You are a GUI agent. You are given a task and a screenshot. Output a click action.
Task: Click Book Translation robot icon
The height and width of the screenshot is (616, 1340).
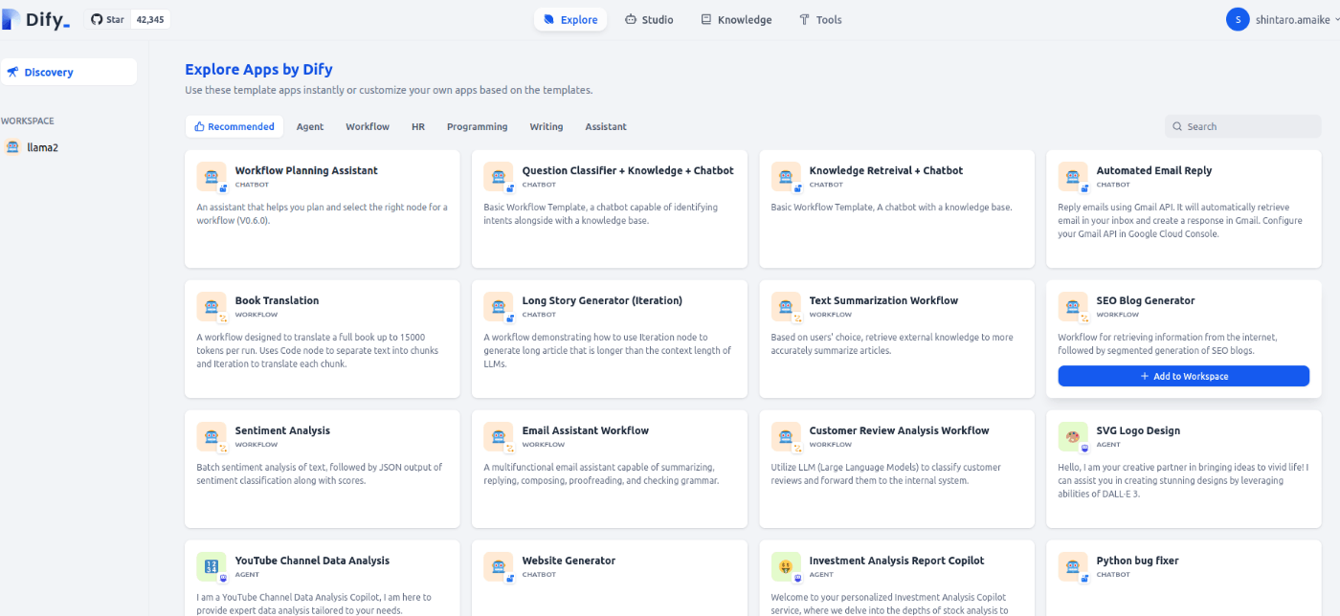pyautogui.click(x=212, y=307)
